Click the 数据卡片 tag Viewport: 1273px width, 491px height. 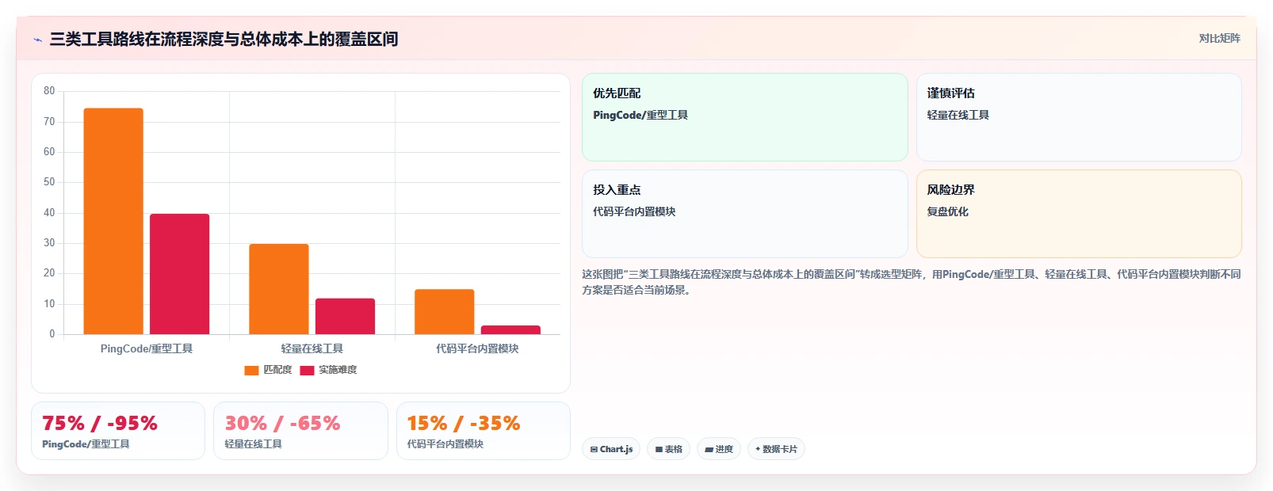pos(776,449)
